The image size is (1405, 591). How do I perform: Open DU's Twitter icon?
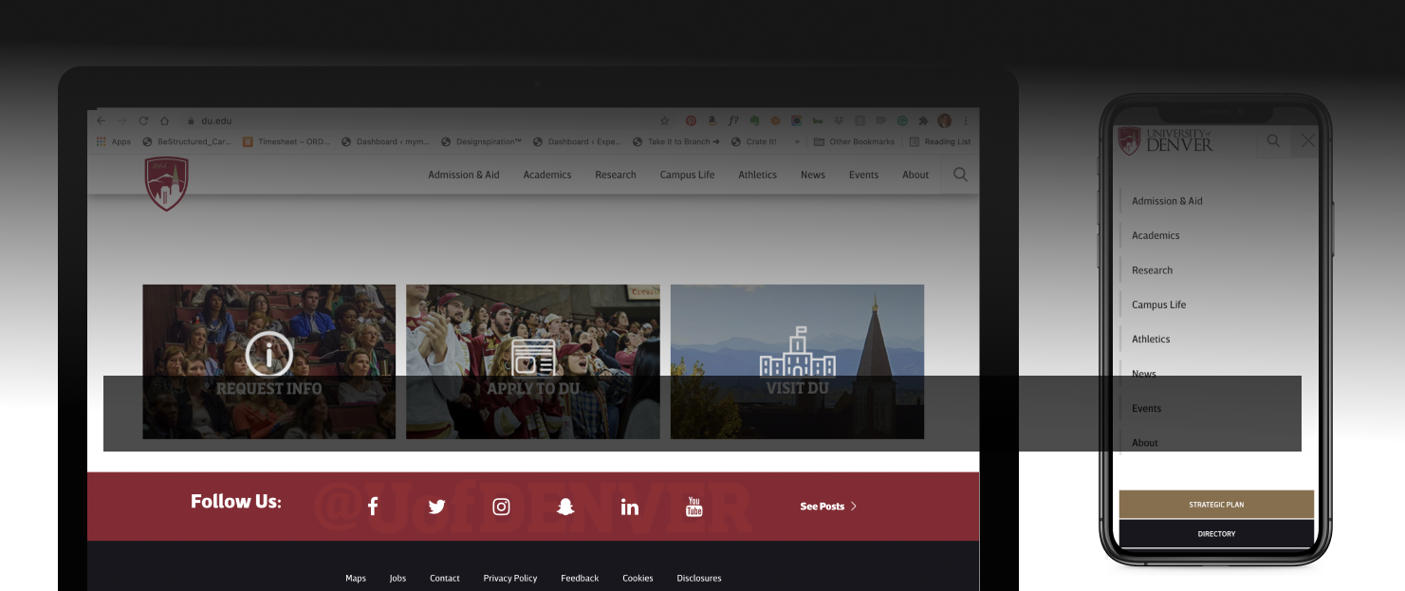pos(436,507)
